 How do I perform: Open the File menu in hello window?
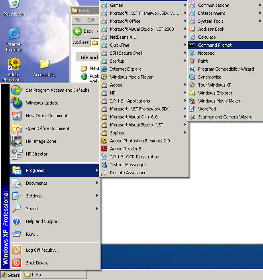pyautogui.click(x=78, y=20)
